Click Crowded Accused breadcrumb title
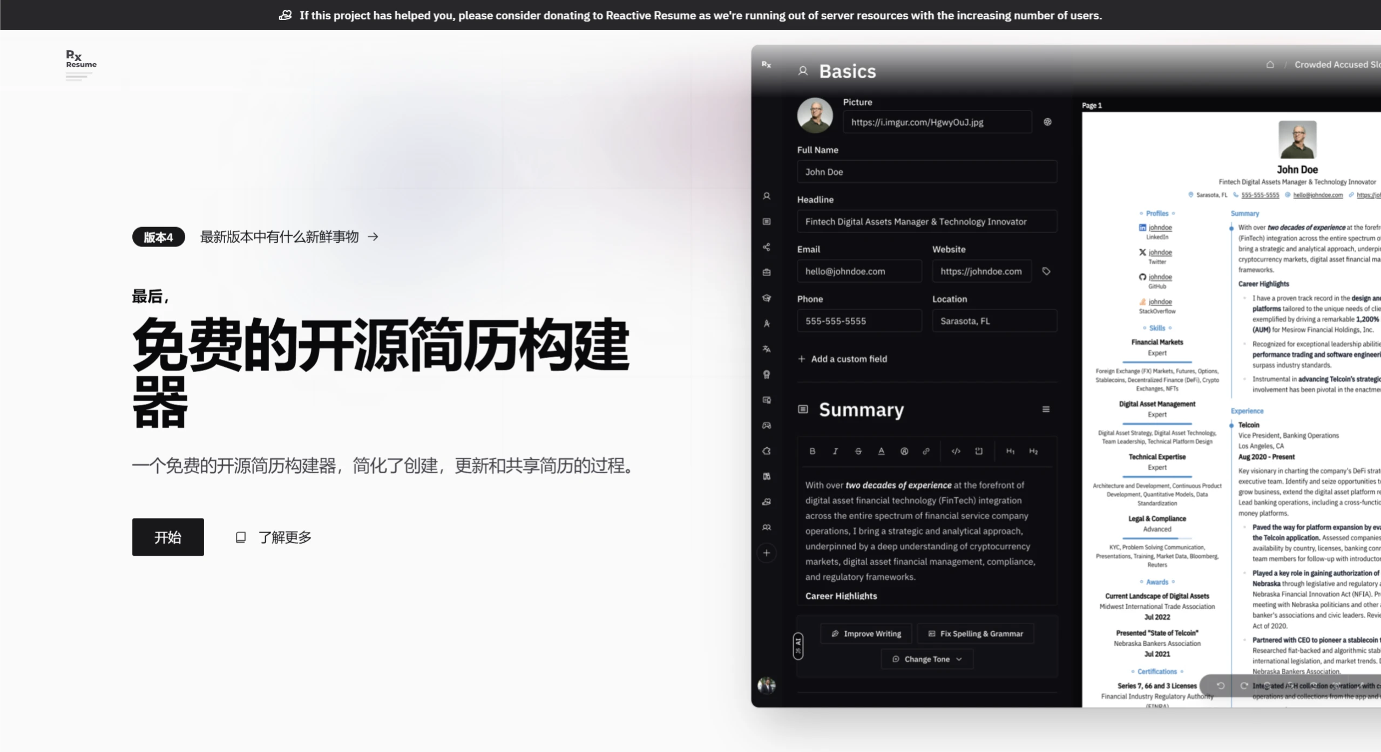 click(x=1337, y=65)
